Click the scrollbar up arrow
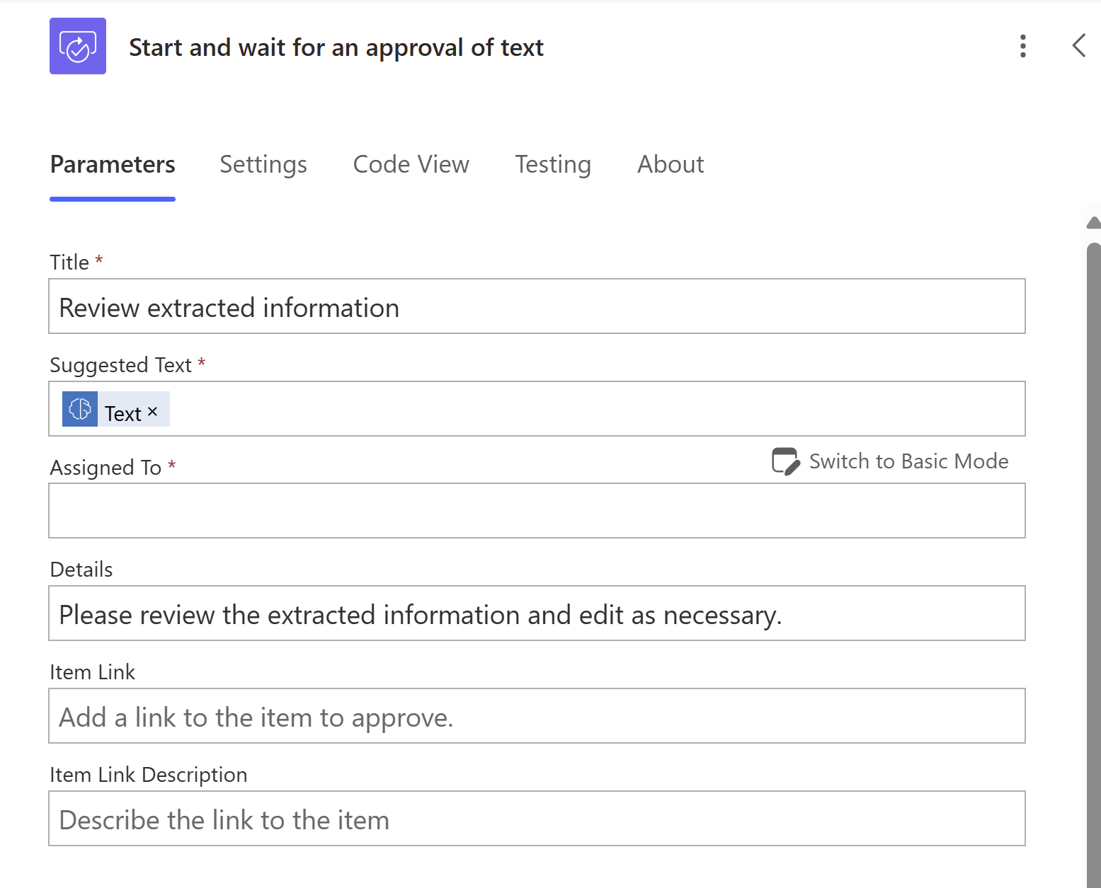Image resolution: width=1101 pixels, height=888 pixels. 1094,223
